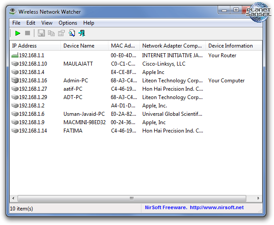Open the File menu
Screen dimensions: 274x225
click(x=16, y=23)
